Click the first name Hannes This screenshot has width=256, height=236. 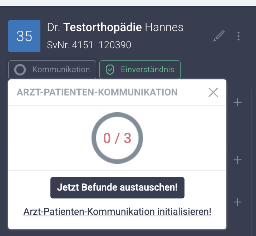(164, 27)
